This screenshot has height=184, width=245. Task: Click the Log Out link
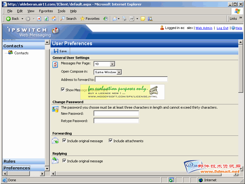[x=222, y=28]
